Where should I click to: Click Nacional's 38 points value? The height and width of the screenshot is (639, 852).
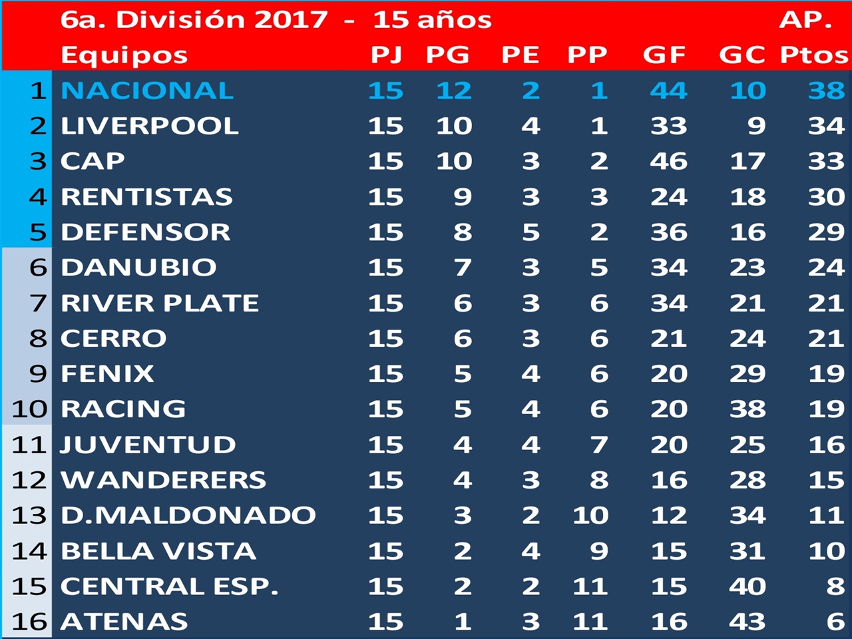[826, 91]
